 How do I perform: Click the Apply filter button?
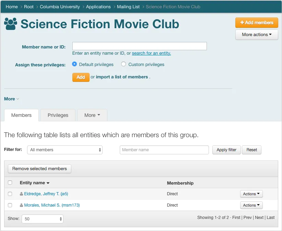pyautogui.click(x=226, y=150)
